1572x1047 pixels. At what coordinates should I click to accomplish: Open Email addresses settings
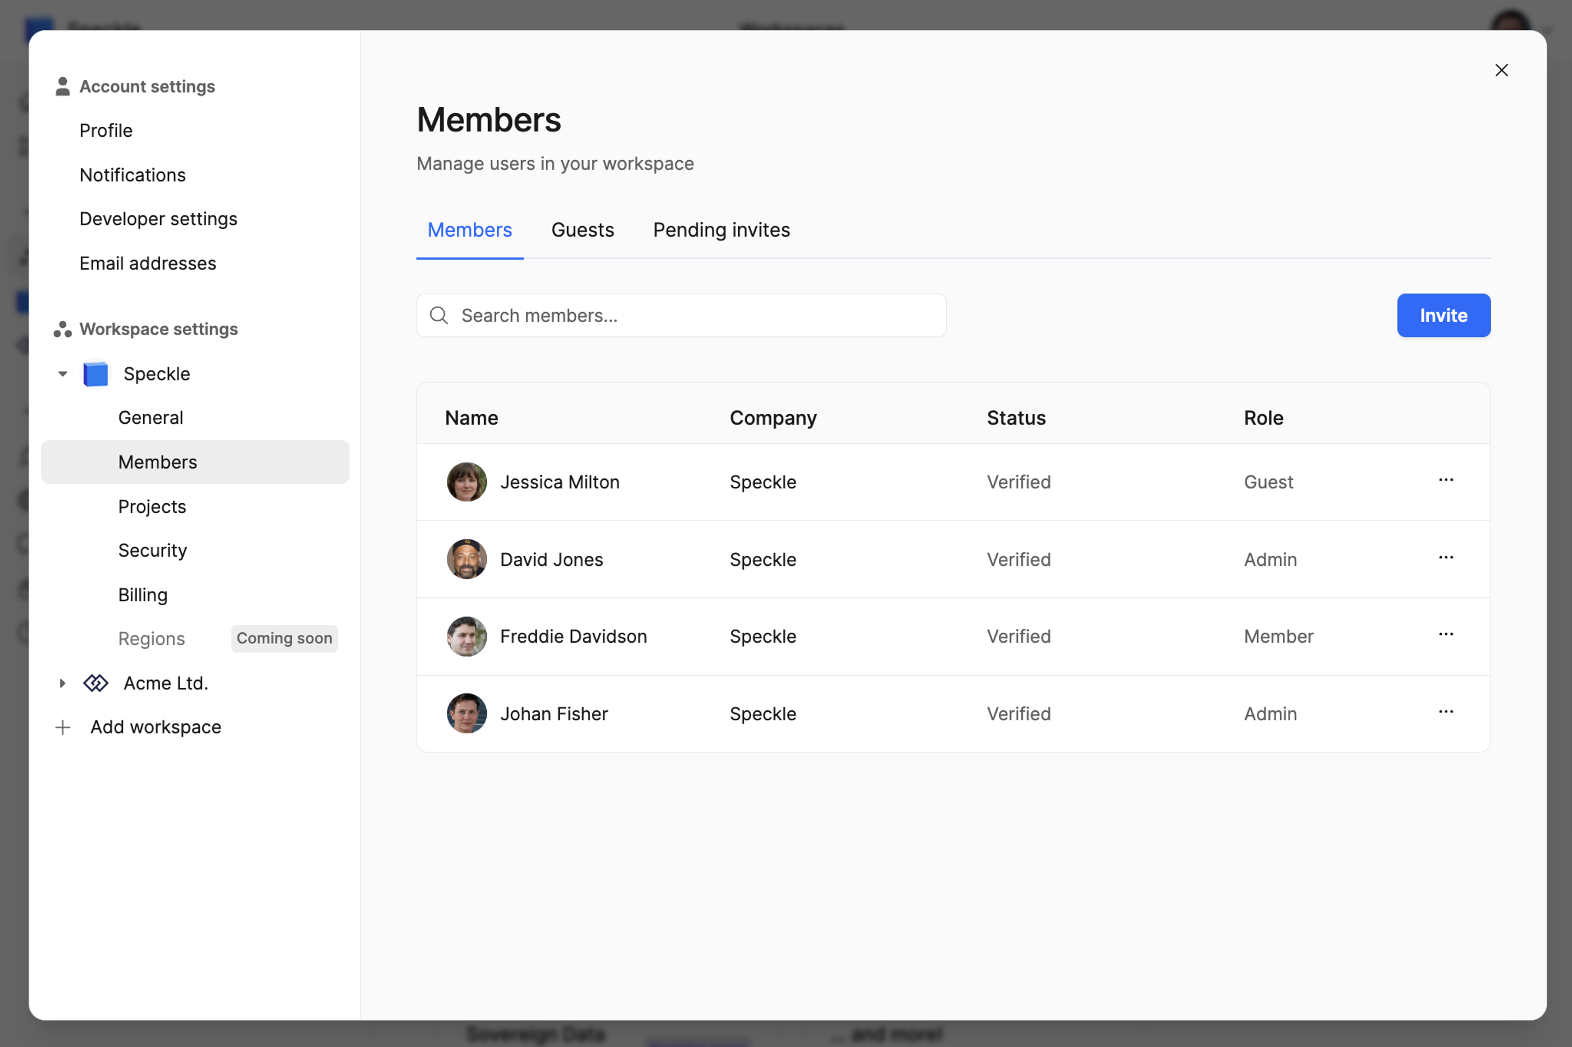148,263
